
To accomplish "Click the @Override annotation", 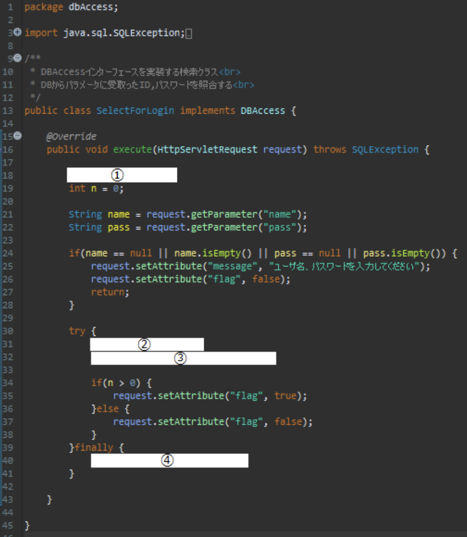I will (x=71, y=136).
